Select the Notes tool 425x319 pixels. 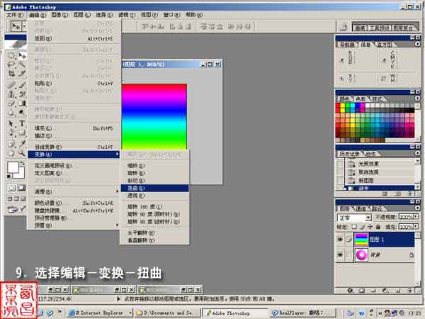pos(11,144)
